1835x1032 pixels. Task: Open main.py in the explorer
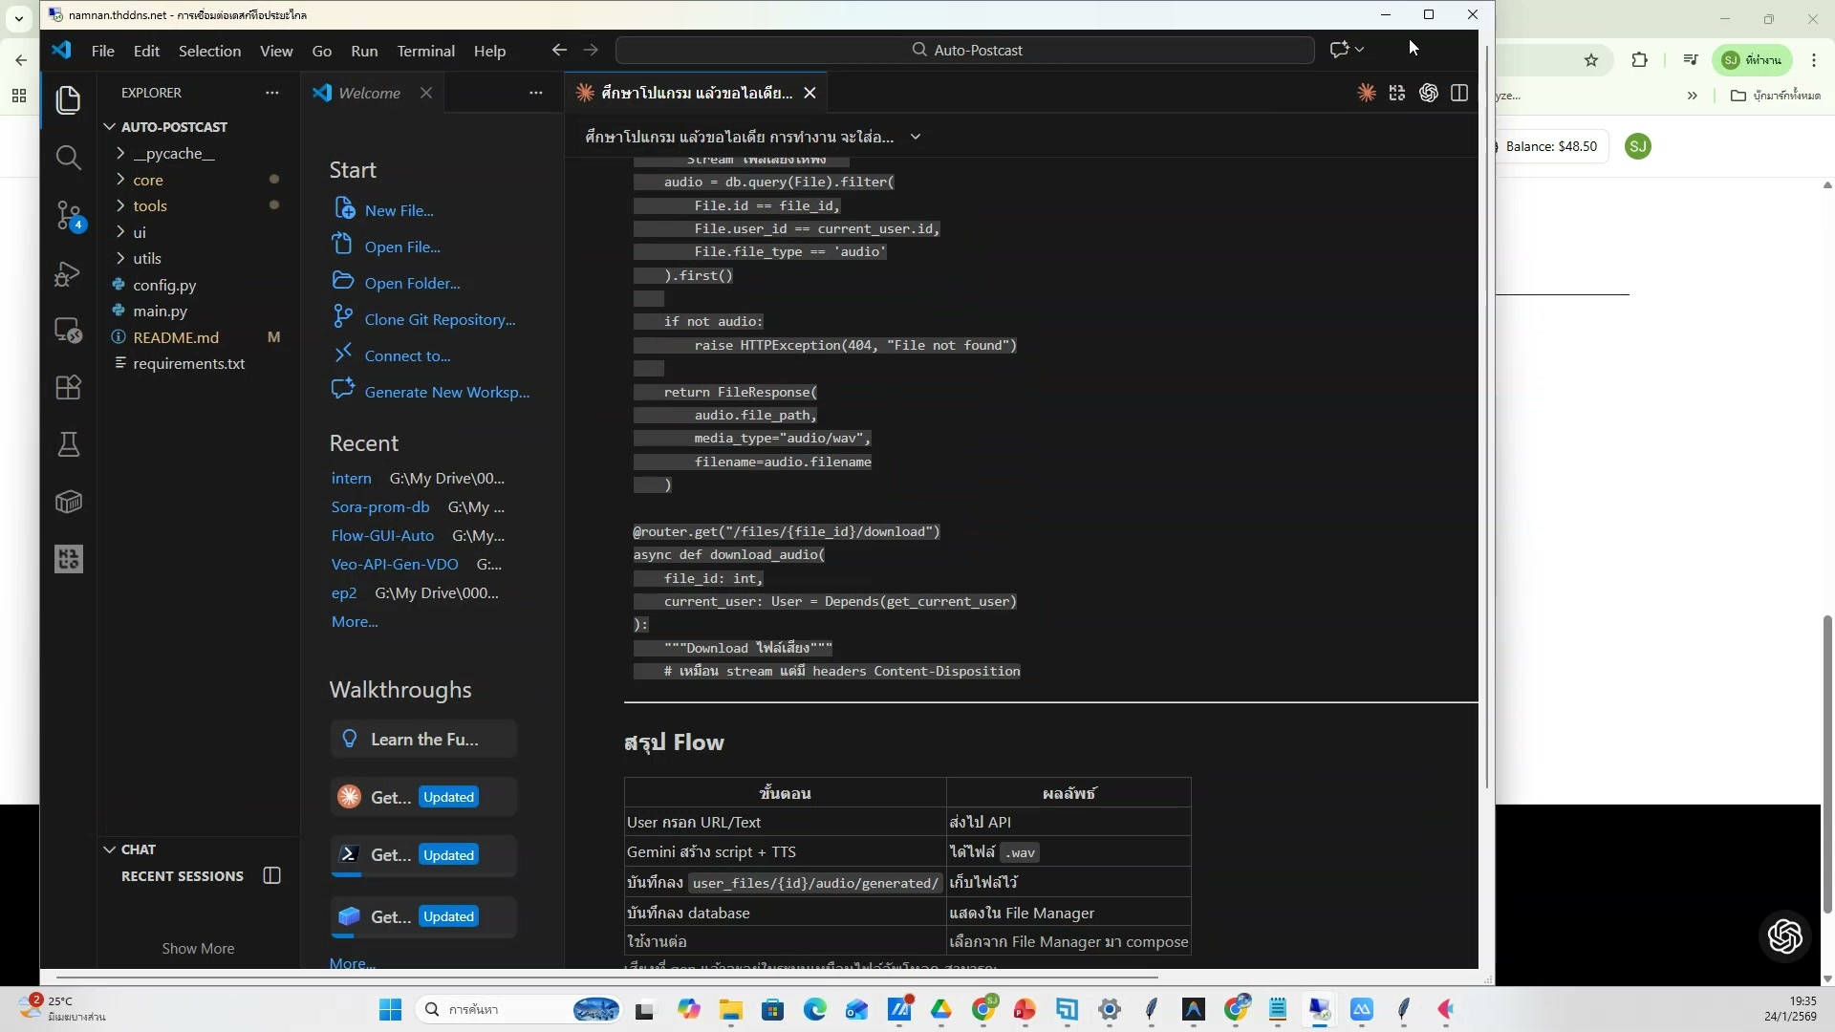coord(160,311)
